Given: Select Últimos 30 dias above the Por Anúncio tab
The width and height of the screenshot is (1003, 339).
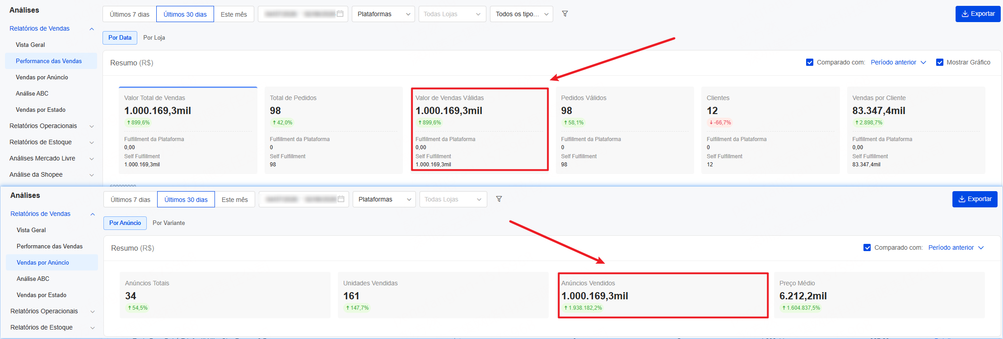Looking at the screenshot, I should (186, 199).
